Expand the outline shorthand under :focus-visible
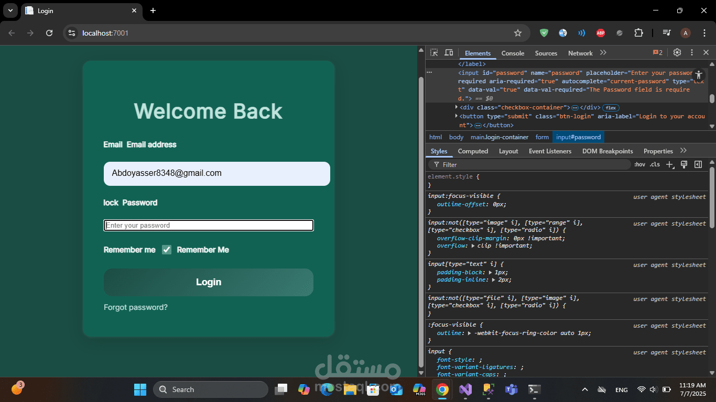 (470, 333)
